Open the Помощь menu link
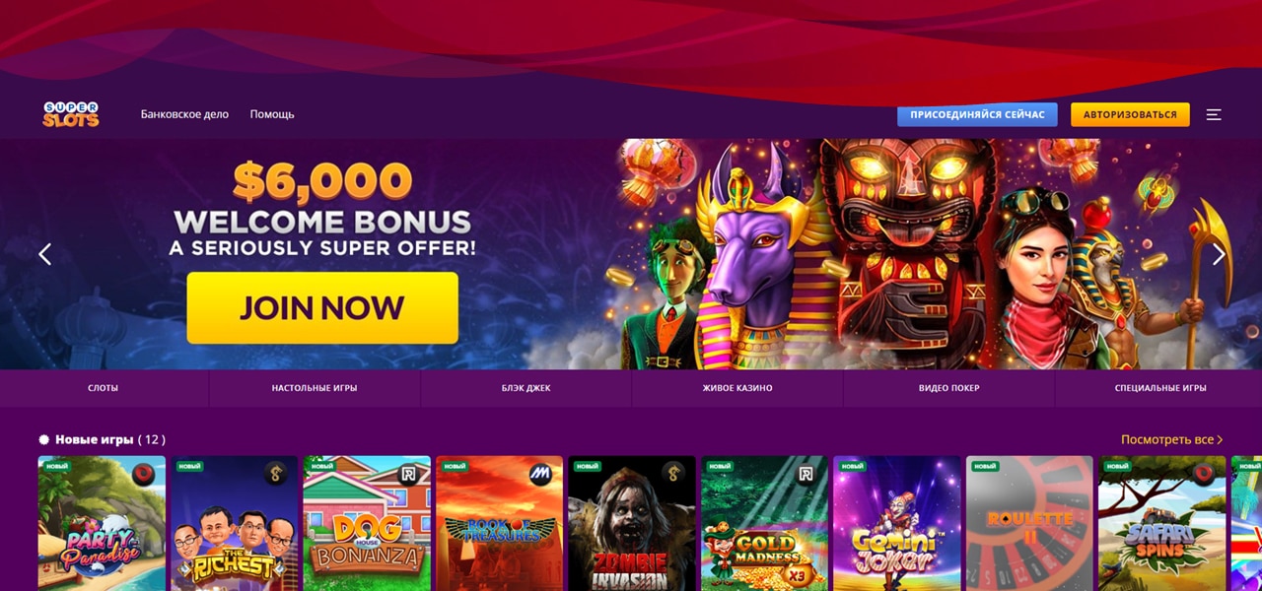This screenshot has height=591, width=1262. click(x=272, y=114)
